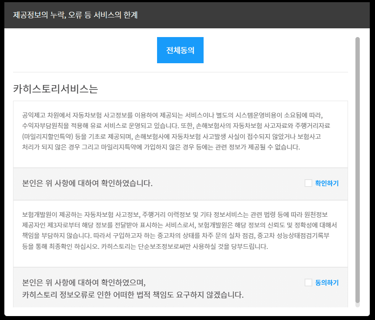
Task: Check the 확인하기 checkbox
Action: click(x=308, y=183)
